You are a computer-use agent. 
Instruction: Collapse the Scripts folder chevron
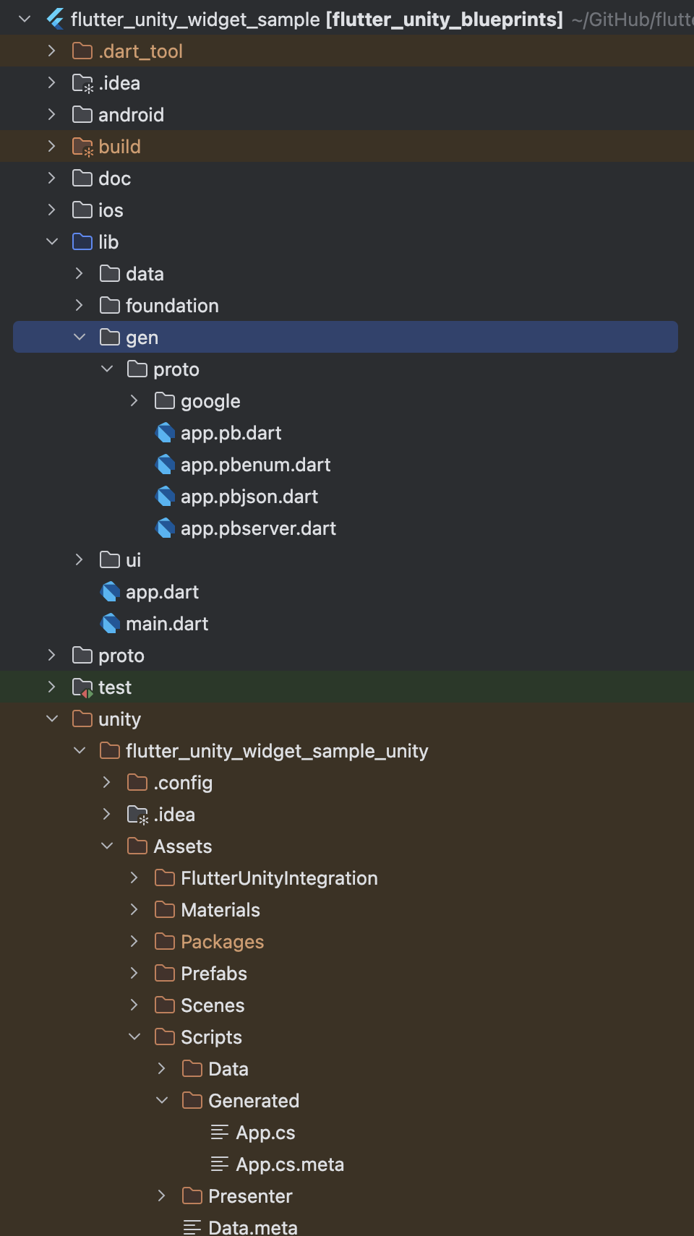point(134,1037)
